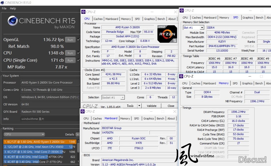Image resolution: width=271 pixels, height=166 pixels.
Task: Click the Cinebench R15 sphere logo
Action: 13,21
